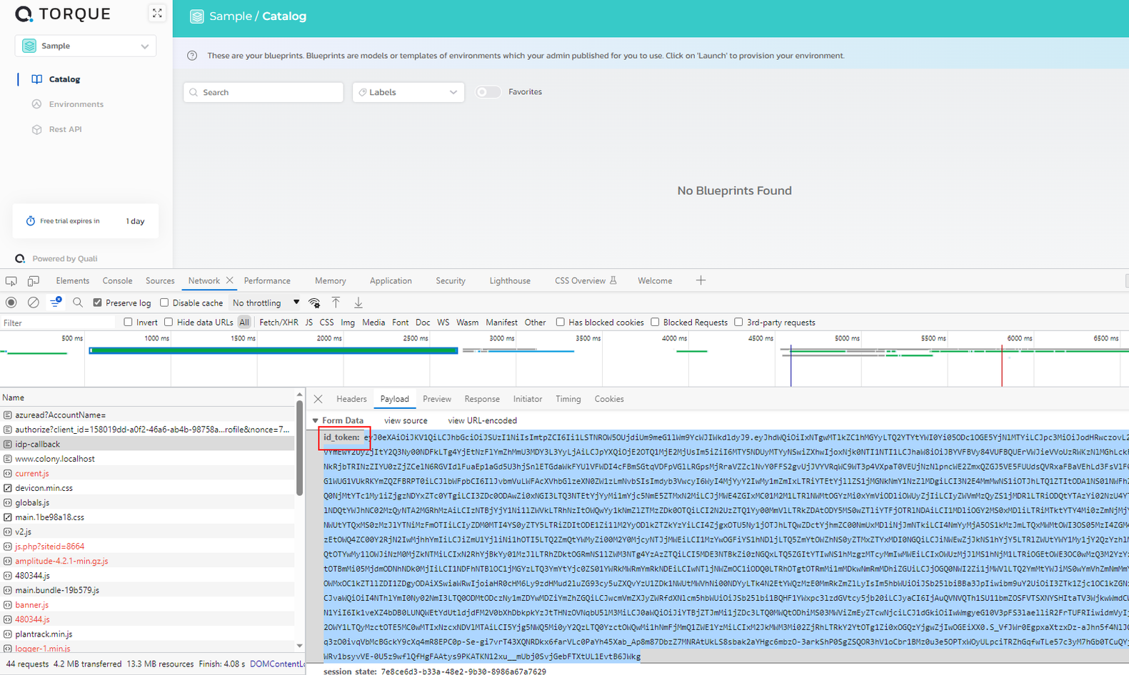Turn on the Favorites toggle

(488, 92)
